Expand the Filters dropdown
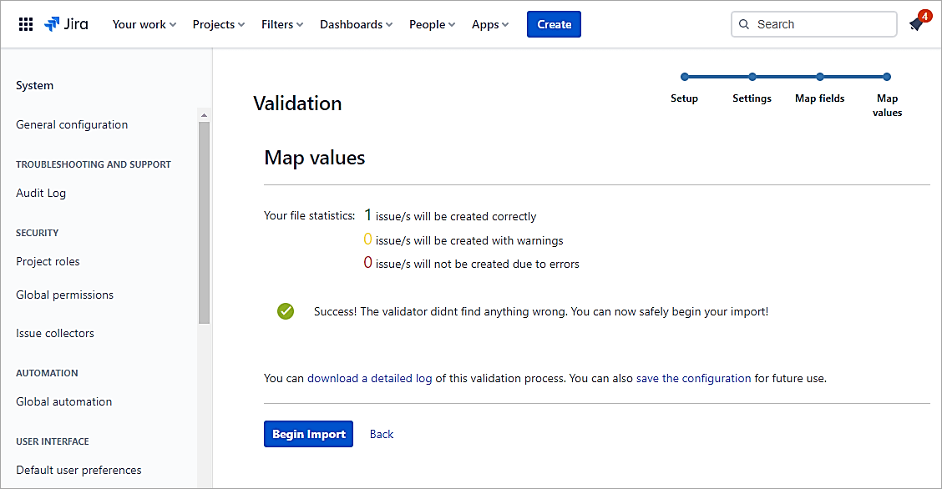 [282, 24]
